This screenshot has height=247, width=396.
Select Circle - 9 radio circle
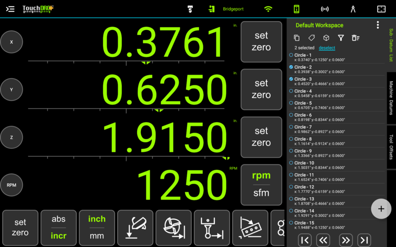pyautogui.click(x=291, y=151)
